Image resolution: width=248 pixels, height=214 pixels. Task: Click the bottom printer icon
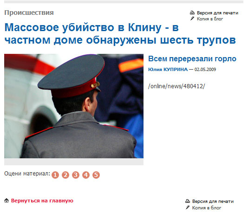tap(188, 201)
